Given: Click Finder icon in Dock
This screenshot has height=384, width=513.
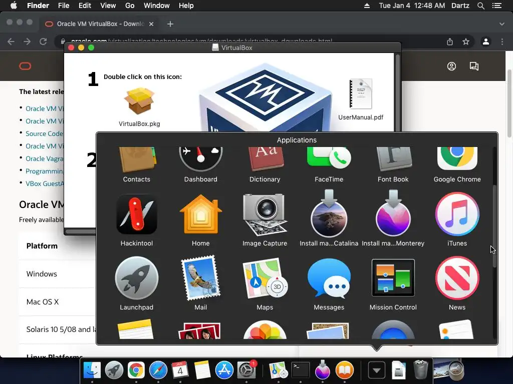Looking at the screenshot, I should [x=92, y=370].
